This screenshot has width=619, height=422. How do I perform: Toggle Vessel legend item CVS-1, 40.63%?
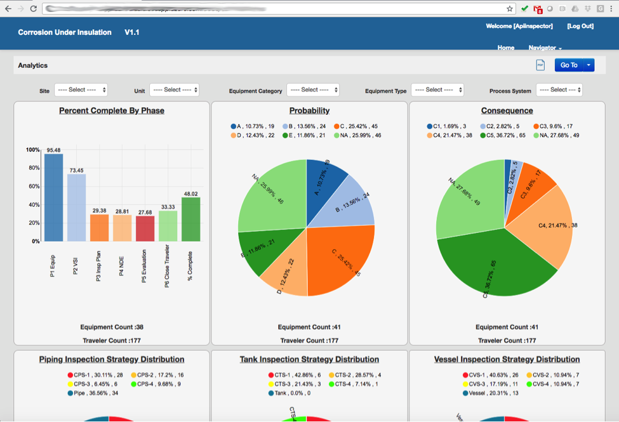[491, 375]
